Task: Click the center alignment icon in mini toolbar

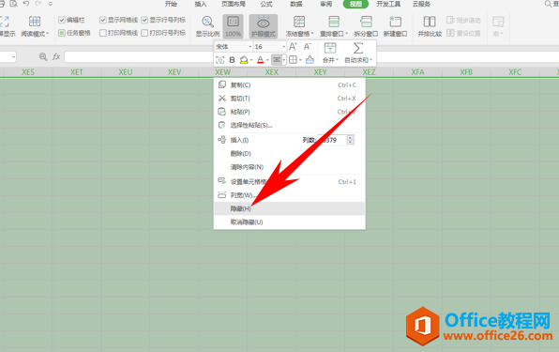Action: pyautogui.click(x=277, y=60)
